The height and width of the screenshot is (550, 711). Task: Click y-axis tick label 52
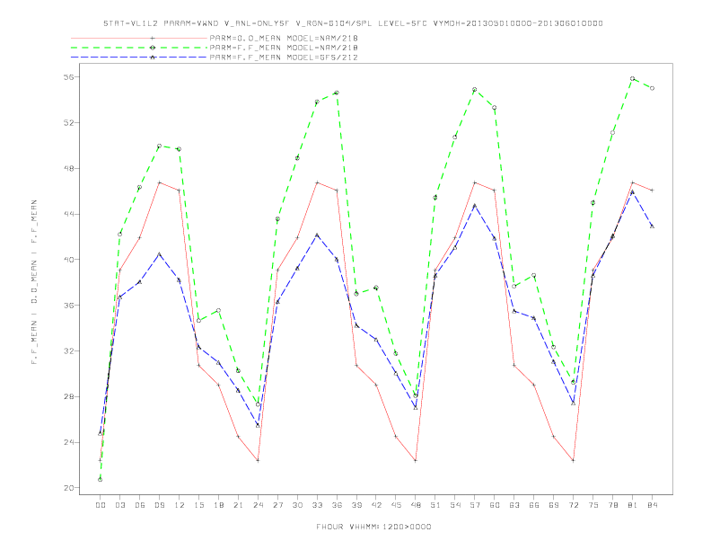click(x=69, y=122)
